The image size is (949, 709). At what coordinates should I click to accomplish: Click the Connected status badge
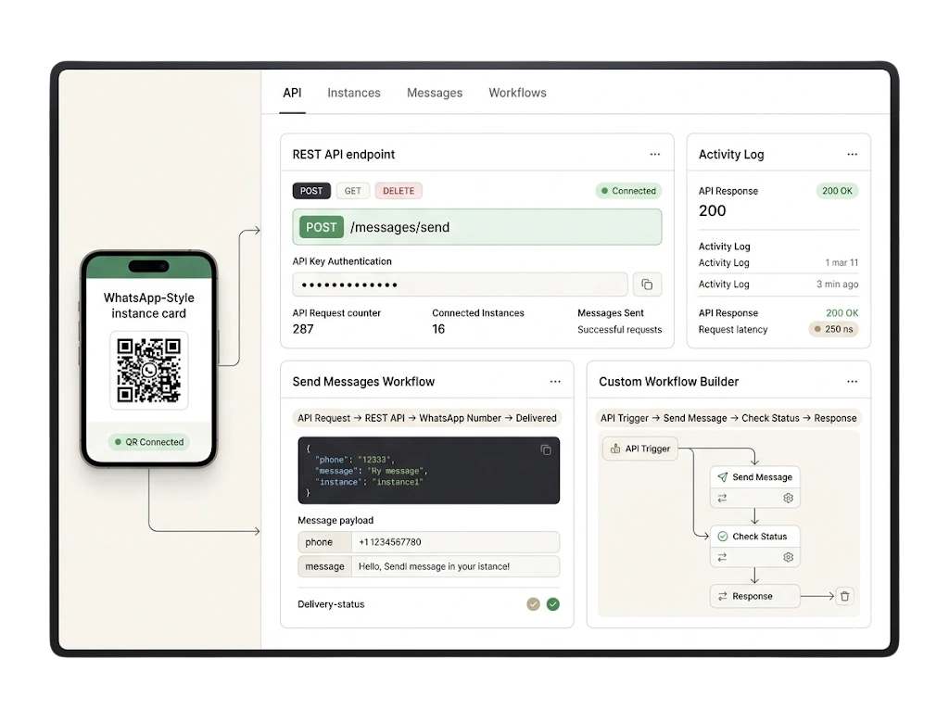coord(628,191)
